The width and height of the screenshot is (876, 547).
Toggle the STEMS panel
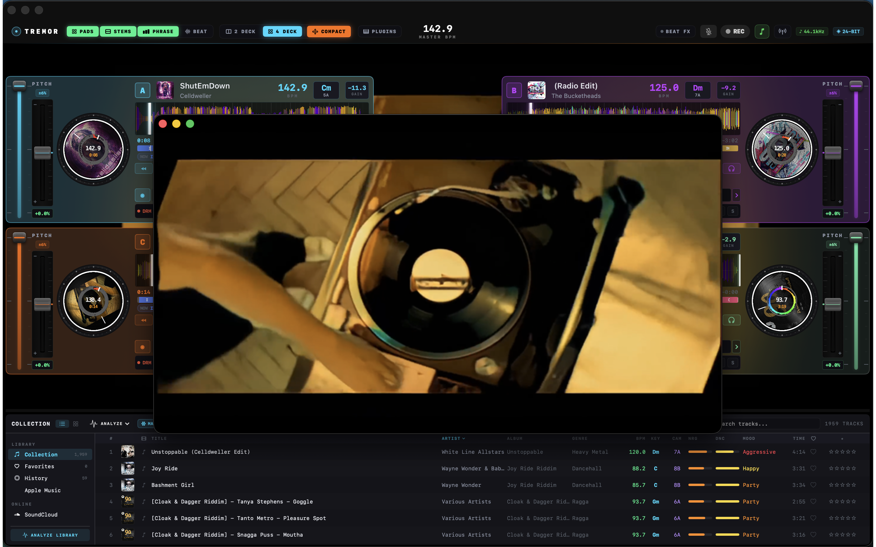118,32
